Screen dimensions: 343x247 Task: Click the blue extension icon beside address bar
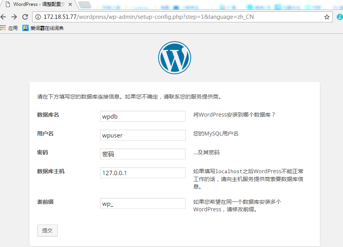(340, 17)
